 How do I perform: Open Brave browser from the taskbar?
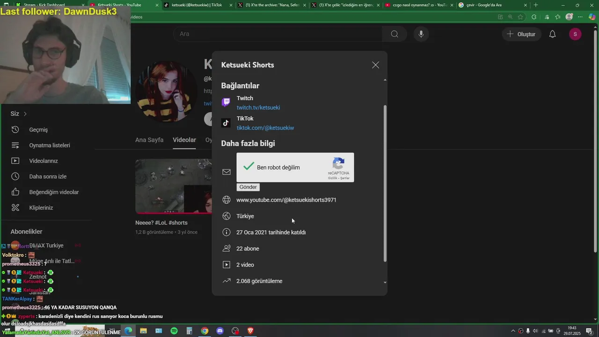(x=250, y=331)
